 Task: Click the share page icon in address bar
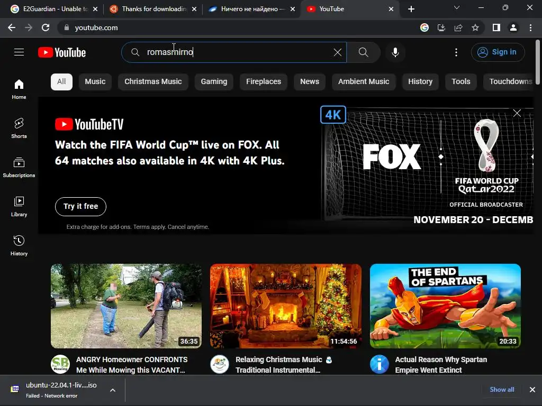[458, 27]
